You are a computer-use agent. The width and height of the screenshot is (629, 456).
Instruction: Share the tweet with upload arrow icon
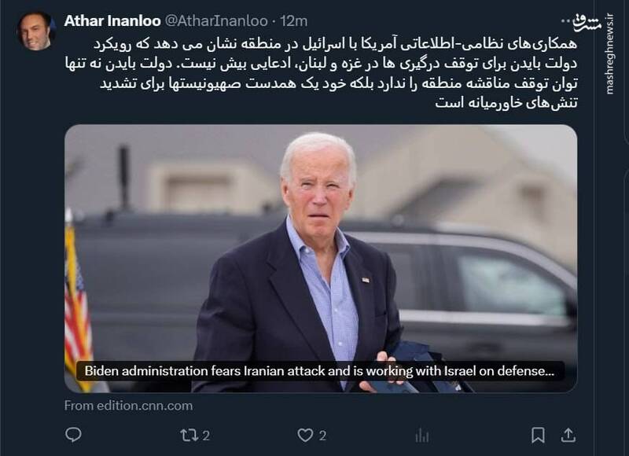[568, 435]
